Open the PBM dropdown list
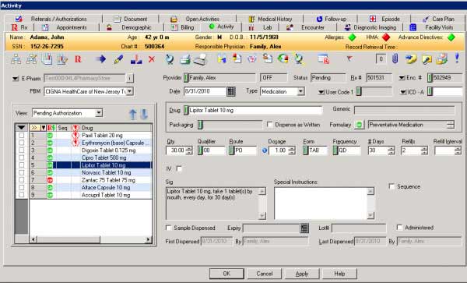The width and height of the screenshot is (467, 283). click(130, 91)
